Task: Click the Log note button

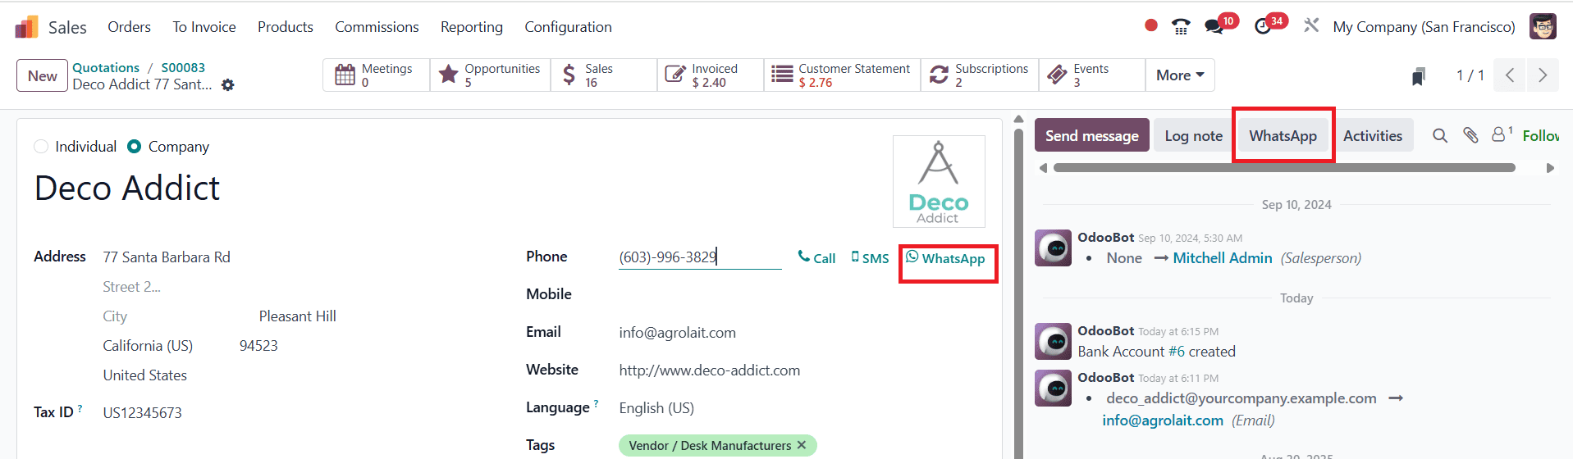Action: [1194, 135]
